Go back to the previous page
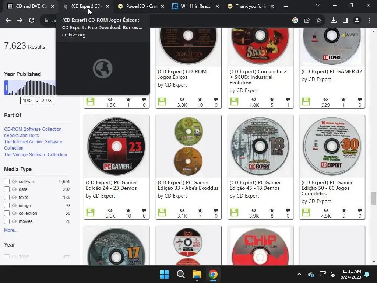The height and width of the screenshot is (283, 377). (x=8, y=21)
